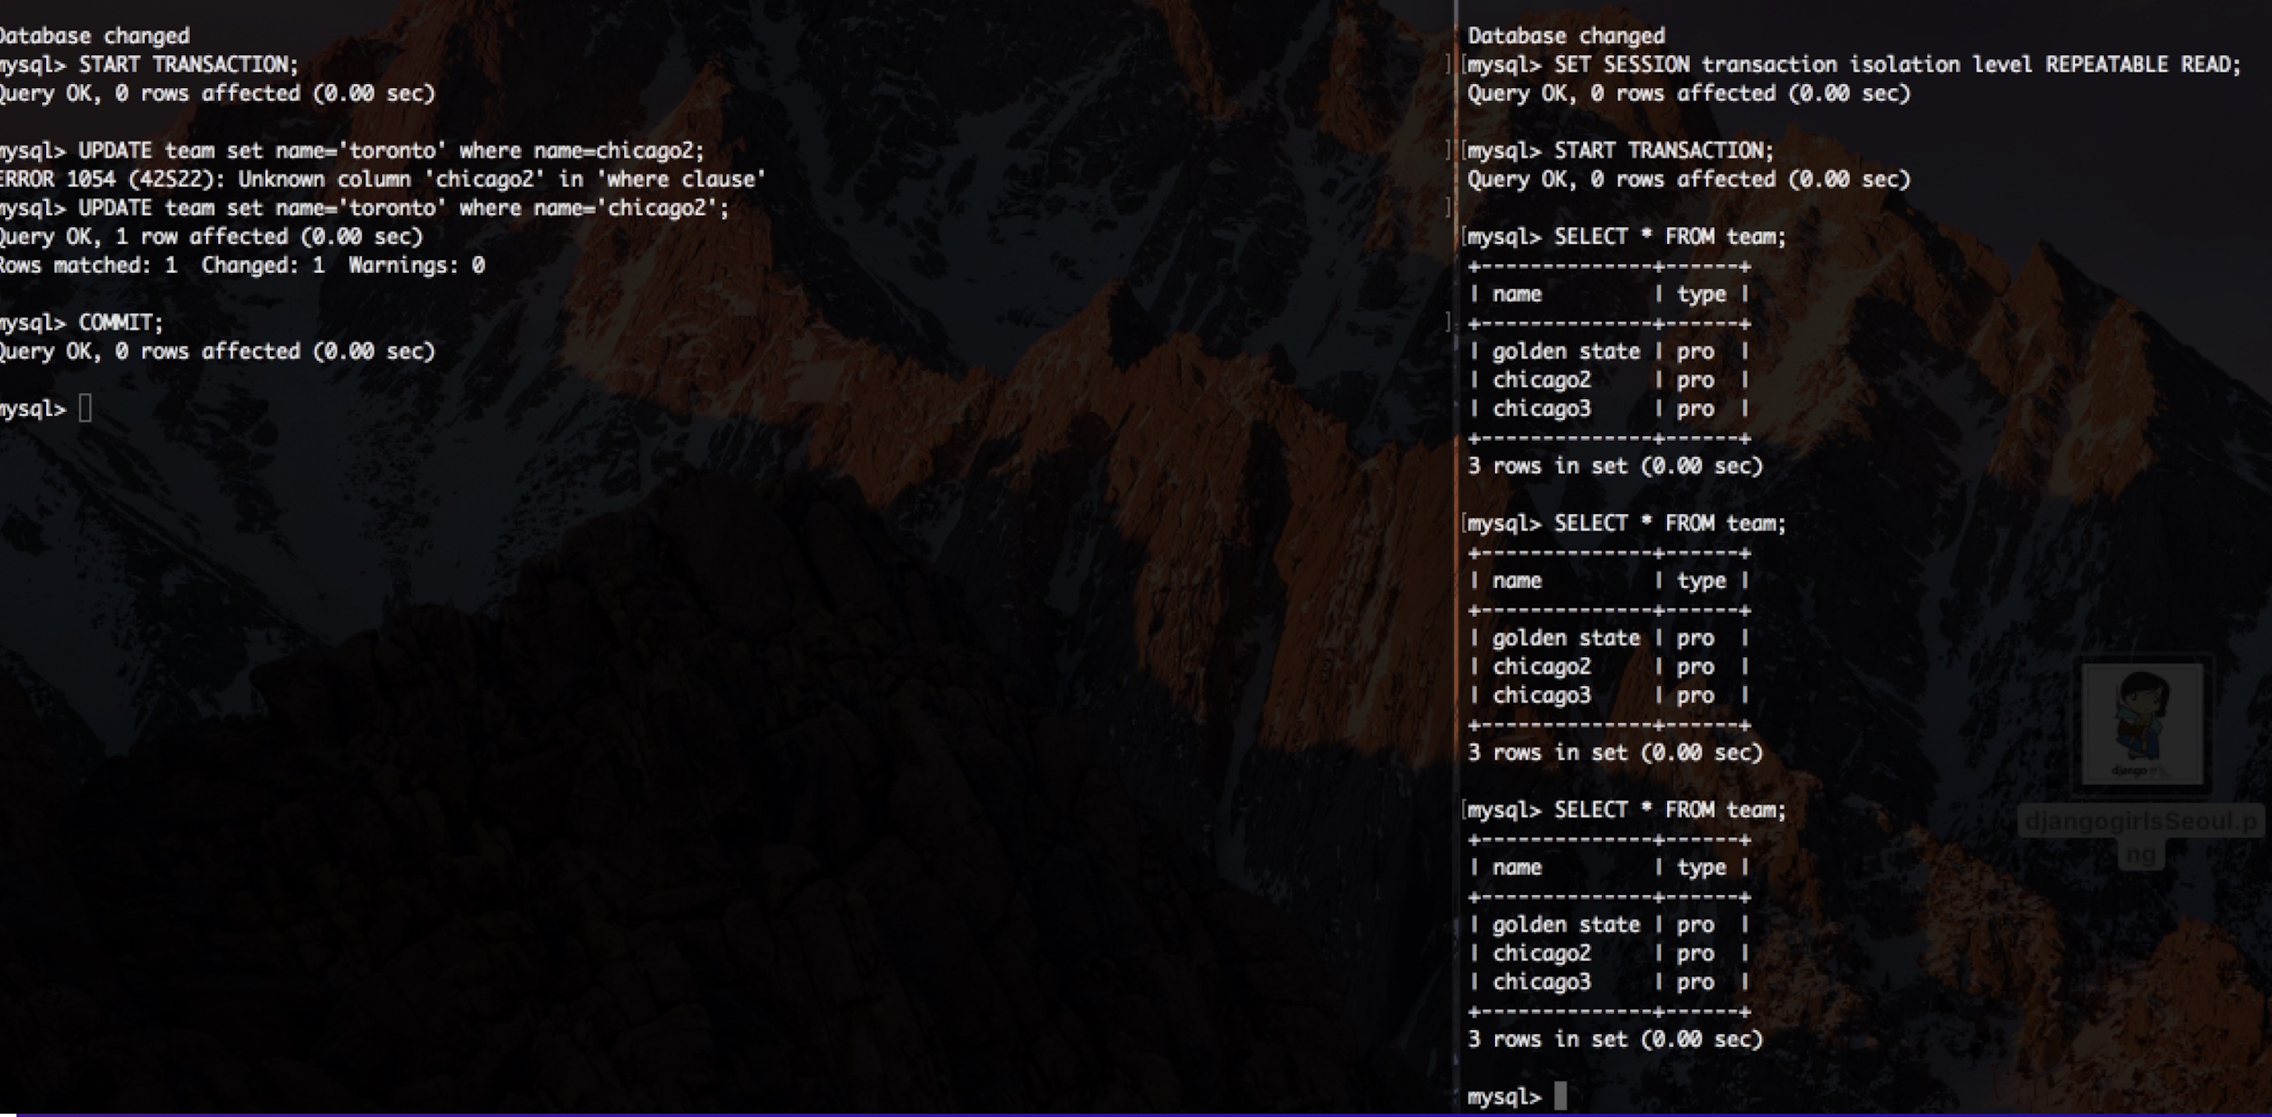
Task: Click the second SELECT * FROM team; command
Action: pos(1669,524)
